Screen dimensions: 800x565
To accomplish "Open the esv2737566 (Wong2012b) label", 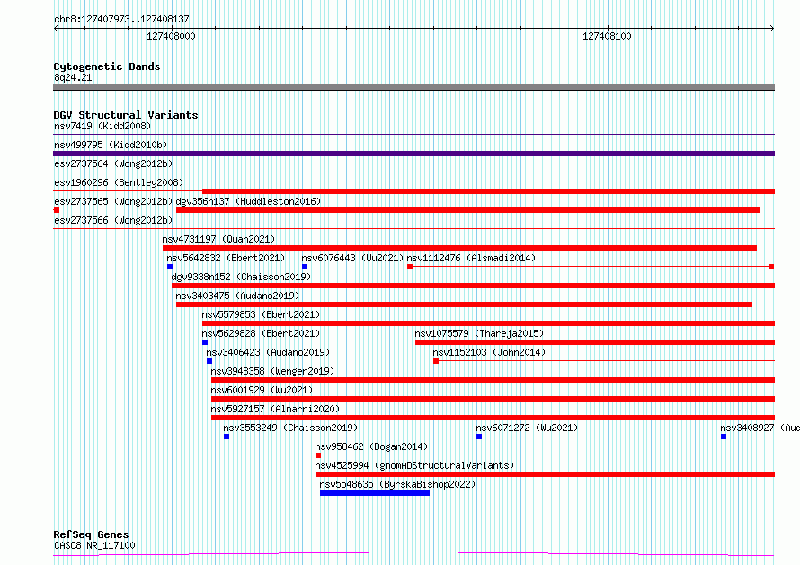I will point(113,220).
